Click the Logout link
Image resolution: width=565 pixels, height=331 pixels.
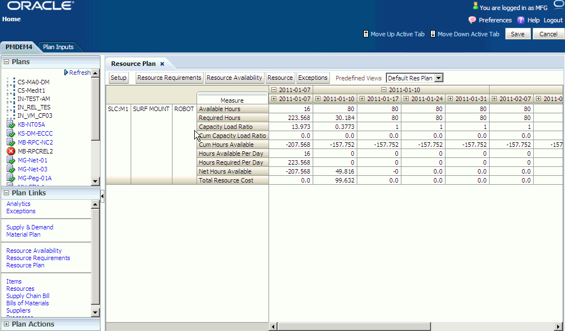tap(553, 20)
